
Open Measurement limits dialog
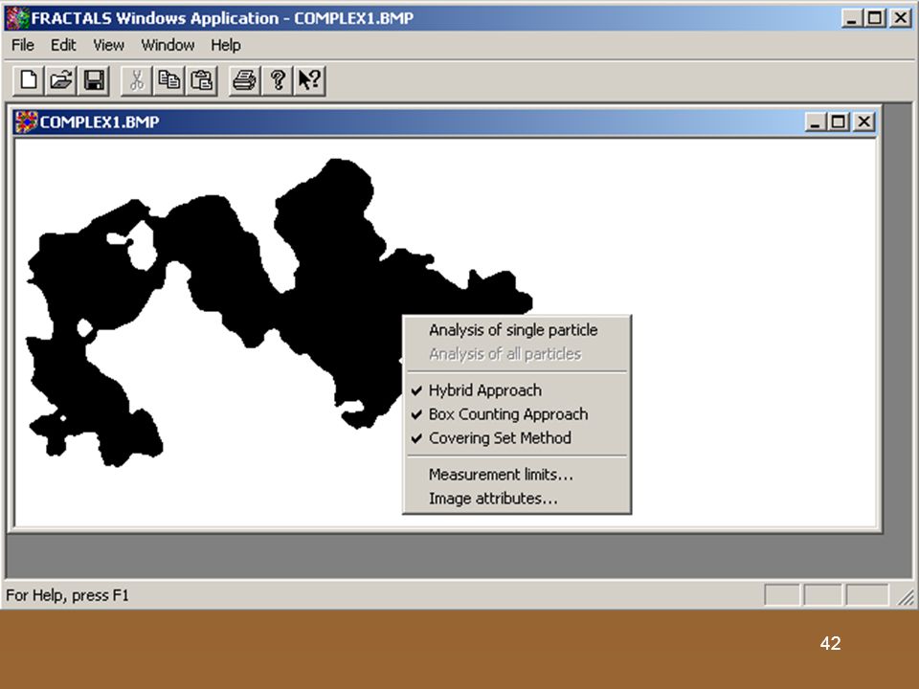[x=517, y=475]
